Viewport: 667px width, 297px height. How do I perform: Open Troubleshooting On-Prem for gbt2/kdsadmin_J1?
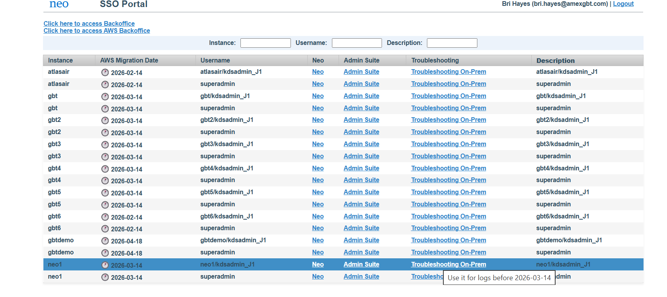[x=448, y=120]
